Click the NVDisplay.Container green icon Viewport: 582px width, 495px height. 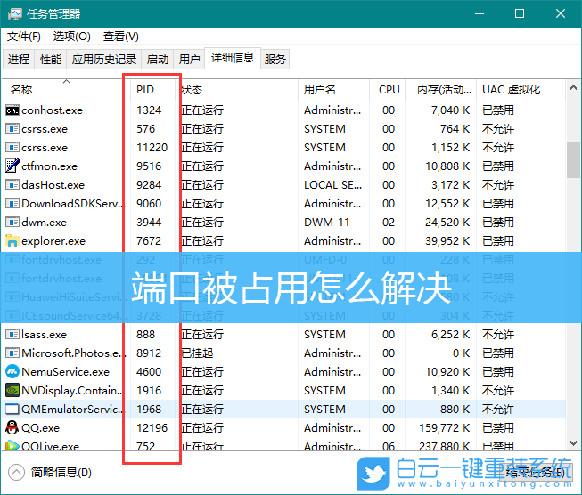(x=12, y=391)
